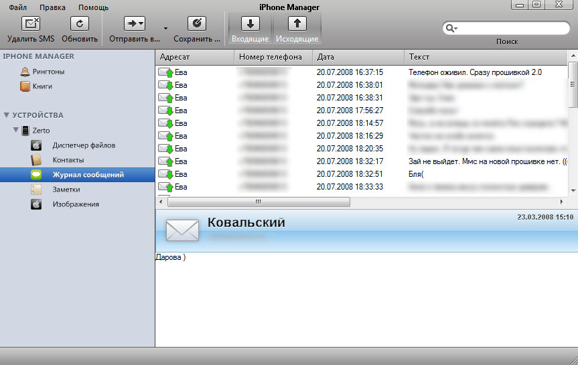Select Книги in the sidebar
The width and height of the screenshot is (578, 365).
[42, 86]
